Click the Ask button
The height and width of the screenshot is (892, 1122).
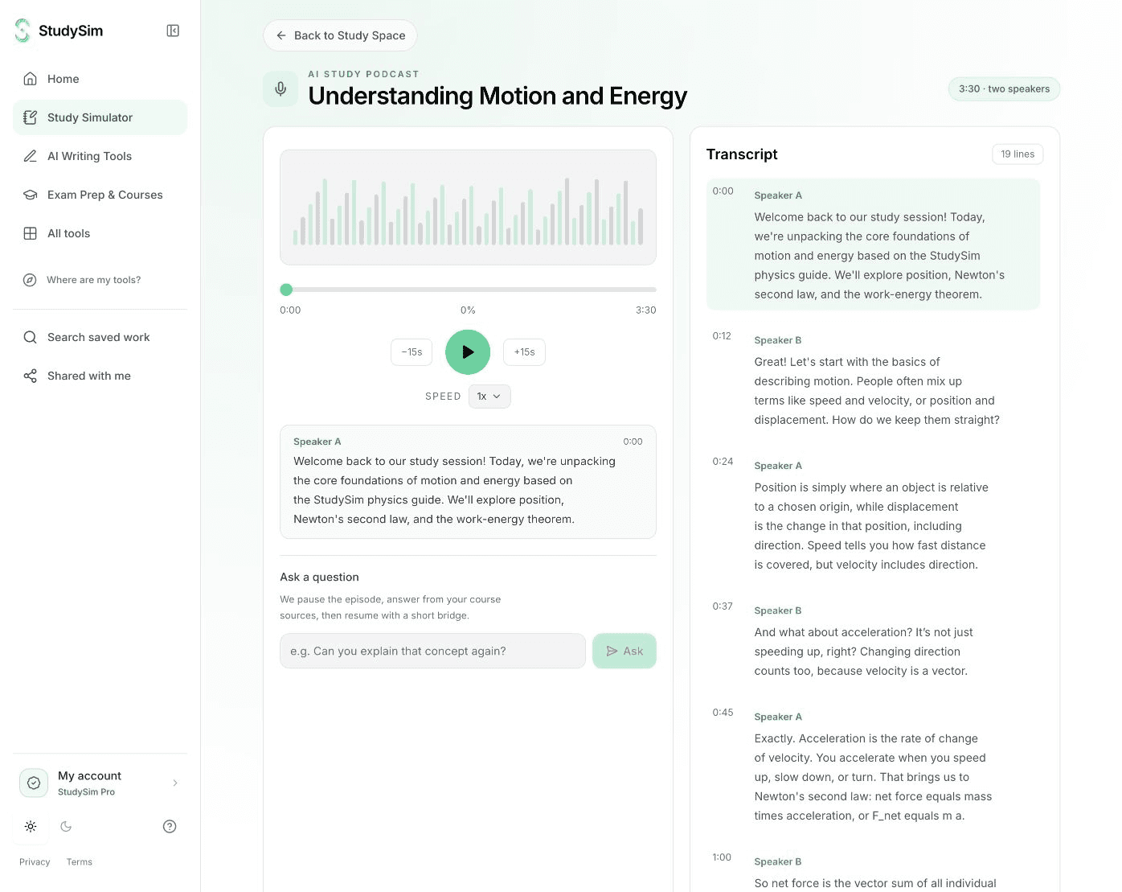[x=624, y=651]
